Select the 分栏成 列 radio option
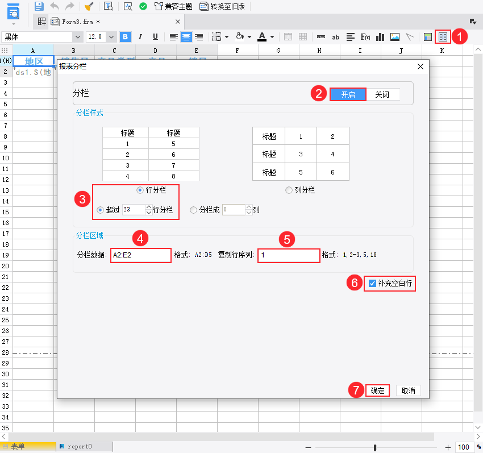 pyautogui.click(x=193, y=210)
